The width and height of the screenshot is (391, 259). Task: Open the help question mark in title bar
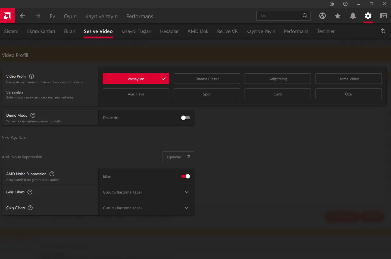345,4
